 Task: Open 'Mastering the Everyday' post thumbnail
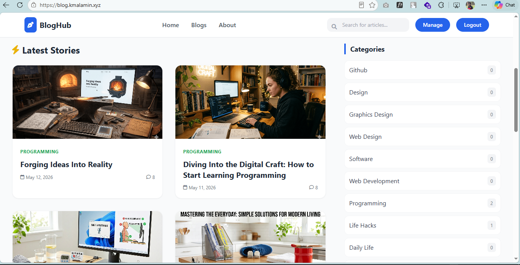[250, 237]
